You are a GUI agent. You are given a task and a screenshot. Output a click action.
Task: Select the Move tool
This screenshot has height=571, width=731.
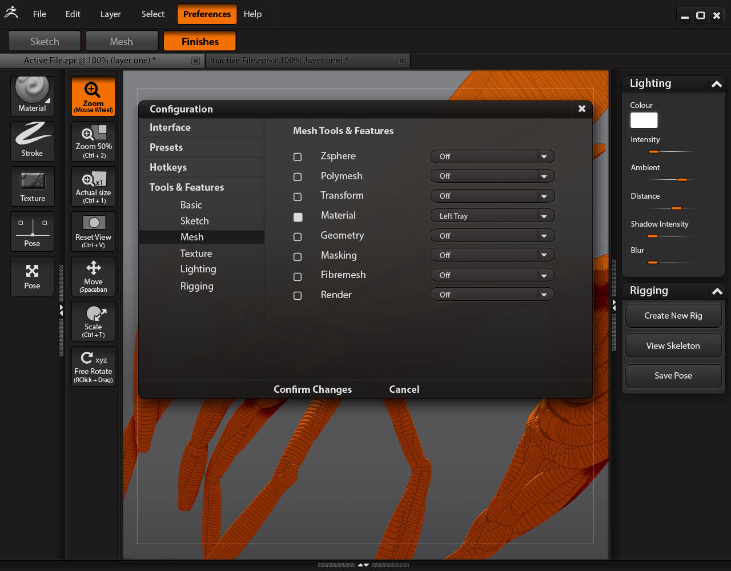click(x=93, y=276)
